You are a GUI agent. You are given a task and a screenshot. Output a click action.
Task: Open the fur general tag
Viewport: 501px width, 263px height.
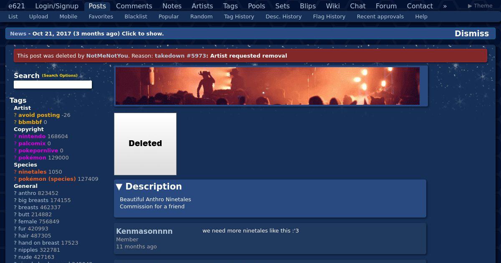point(22,229)
